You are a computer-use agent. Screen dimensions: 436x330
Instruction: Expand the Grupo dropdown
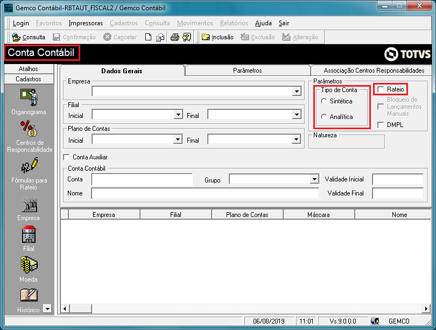tap(314, 179)
